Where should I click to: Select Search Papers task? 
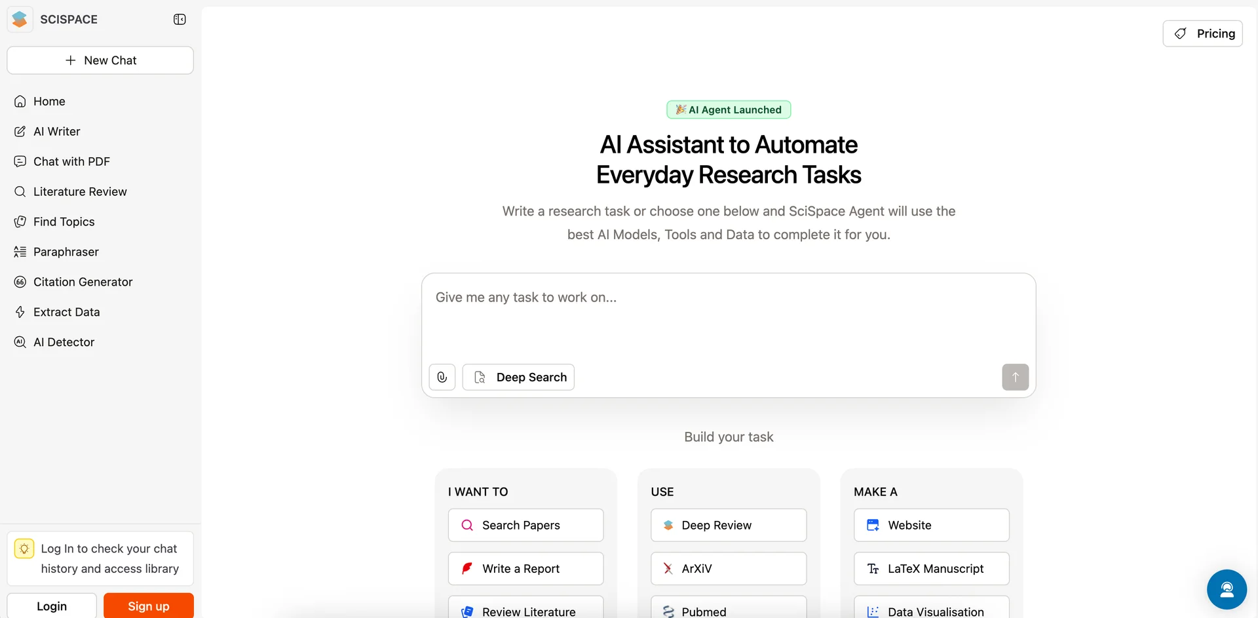(525, 526)
